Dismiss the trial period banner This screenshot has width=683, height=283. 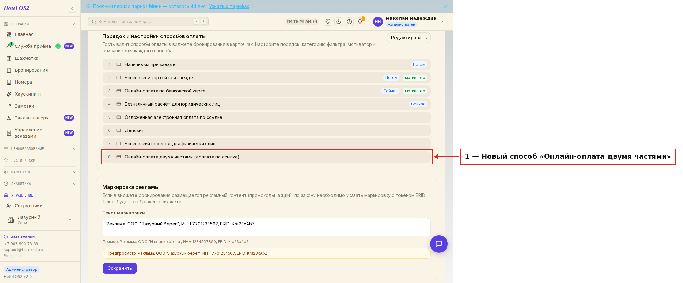(x=446, y=6)
